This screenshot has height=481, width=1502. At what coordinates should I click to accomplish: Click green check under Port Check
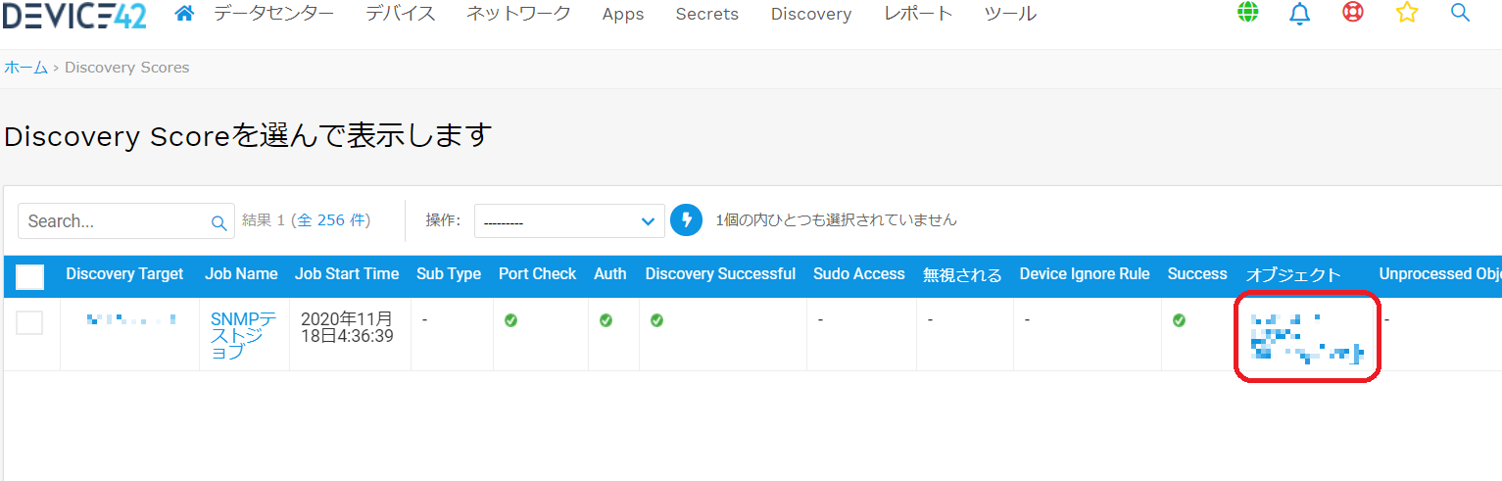point(510,320)
